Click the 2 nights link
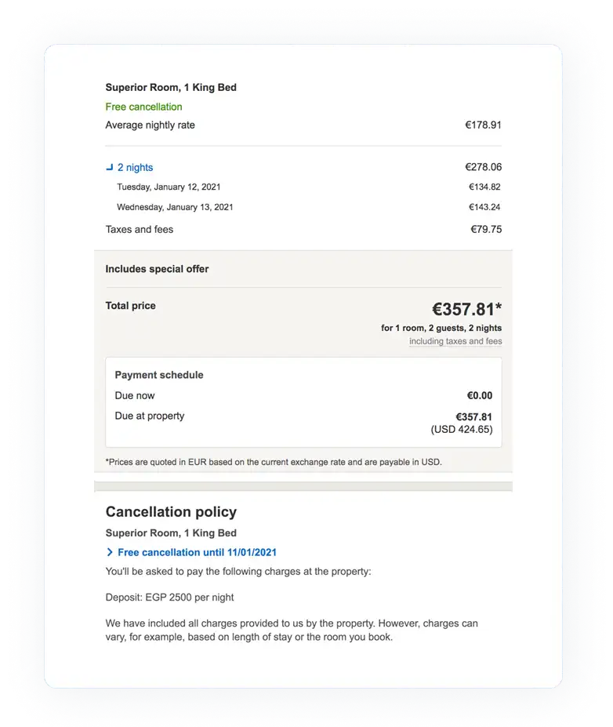 click(x=135, y=167)
